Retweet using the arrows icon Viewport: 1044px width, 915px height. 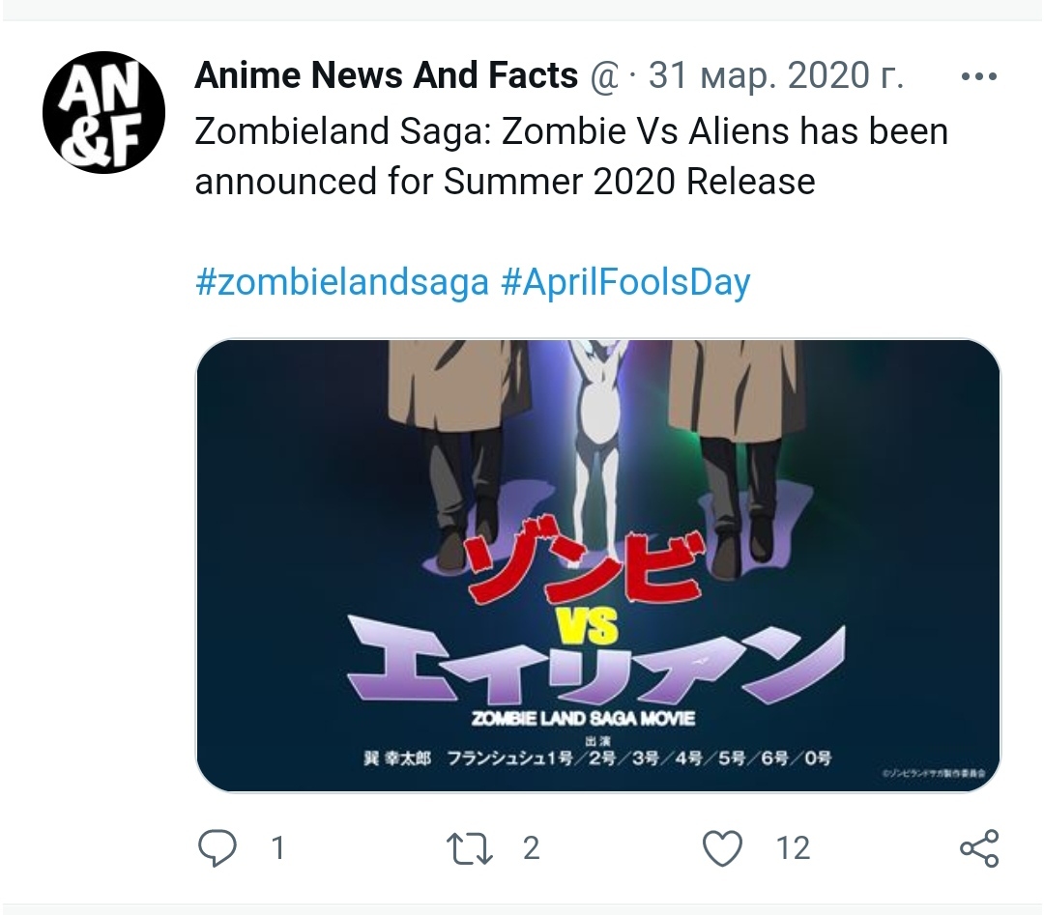pyautogui.click(x=470, y=848)
